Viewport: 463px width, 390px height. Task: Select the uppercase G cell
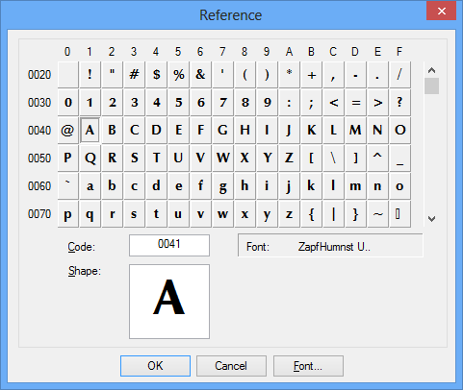click(222, 131)
